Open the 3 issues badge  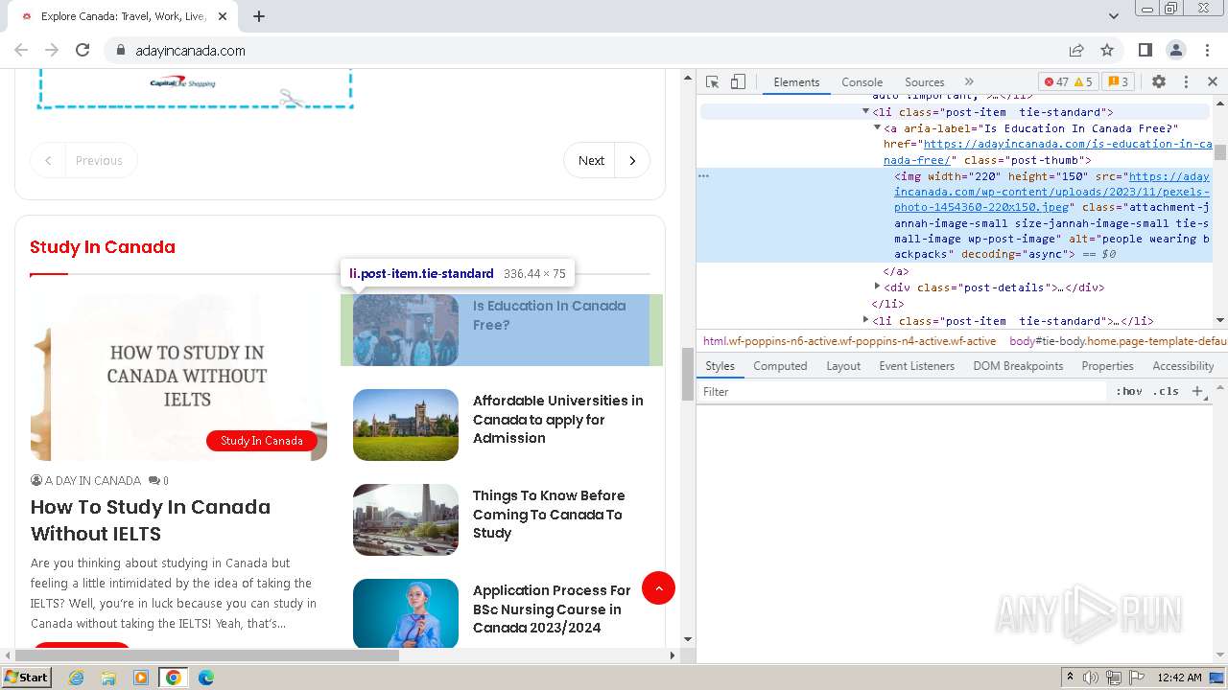(1117, 81)
